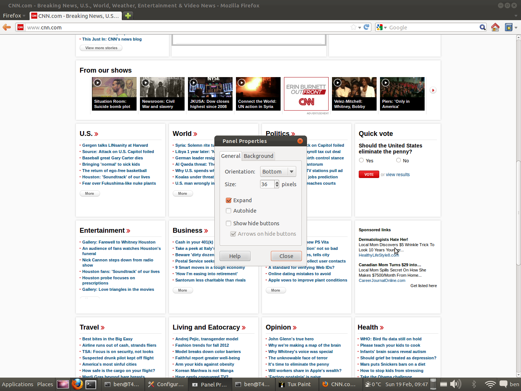Open a new tab with plus icon

[x=128, y=16]
